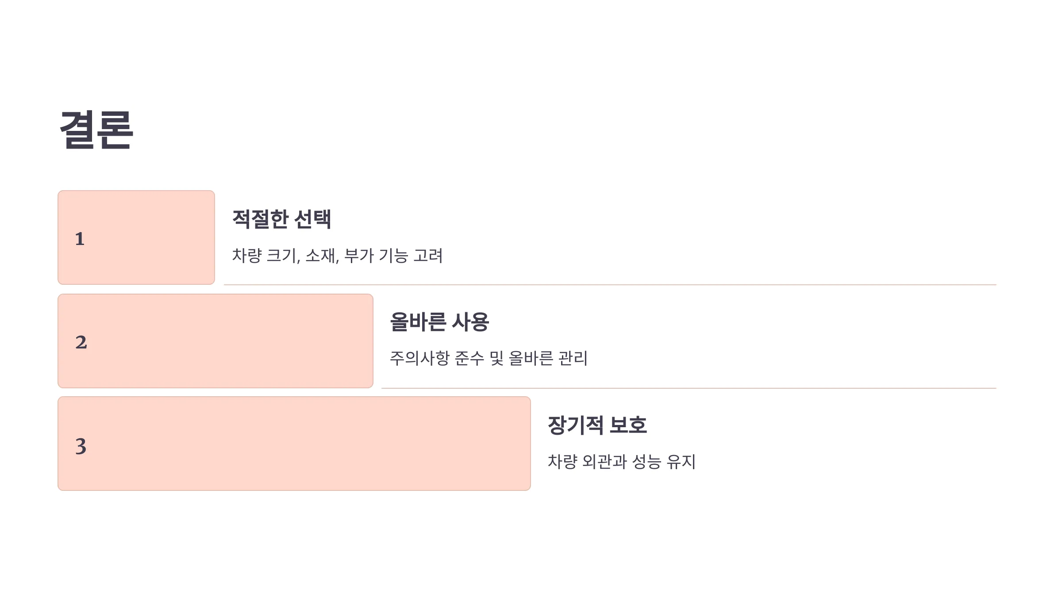Viewport: 1062px width, 597px height.
Task: Select the shortest pink box, numbered 1
Action: coord(136,237)
